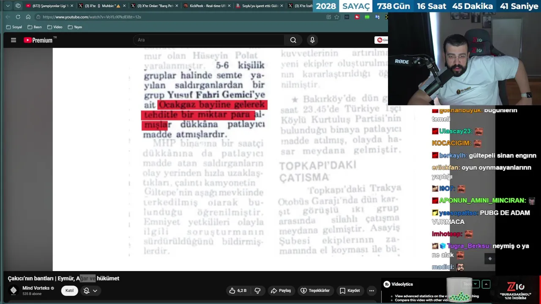Image resolution: width=541 pixels, height=304 pixels.
Task: Switch to the X'te İzafi tab
Action: coord(299,6)
